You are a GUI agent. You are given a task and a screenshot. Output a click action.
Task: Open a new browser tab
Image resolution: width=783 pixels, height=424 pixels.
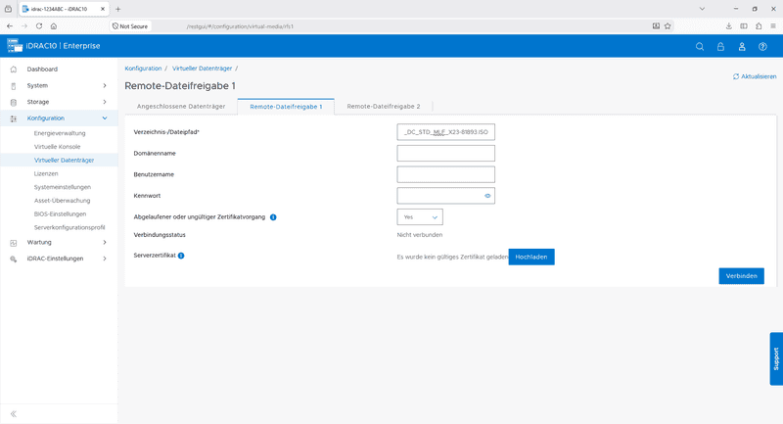tap(117, 9)
